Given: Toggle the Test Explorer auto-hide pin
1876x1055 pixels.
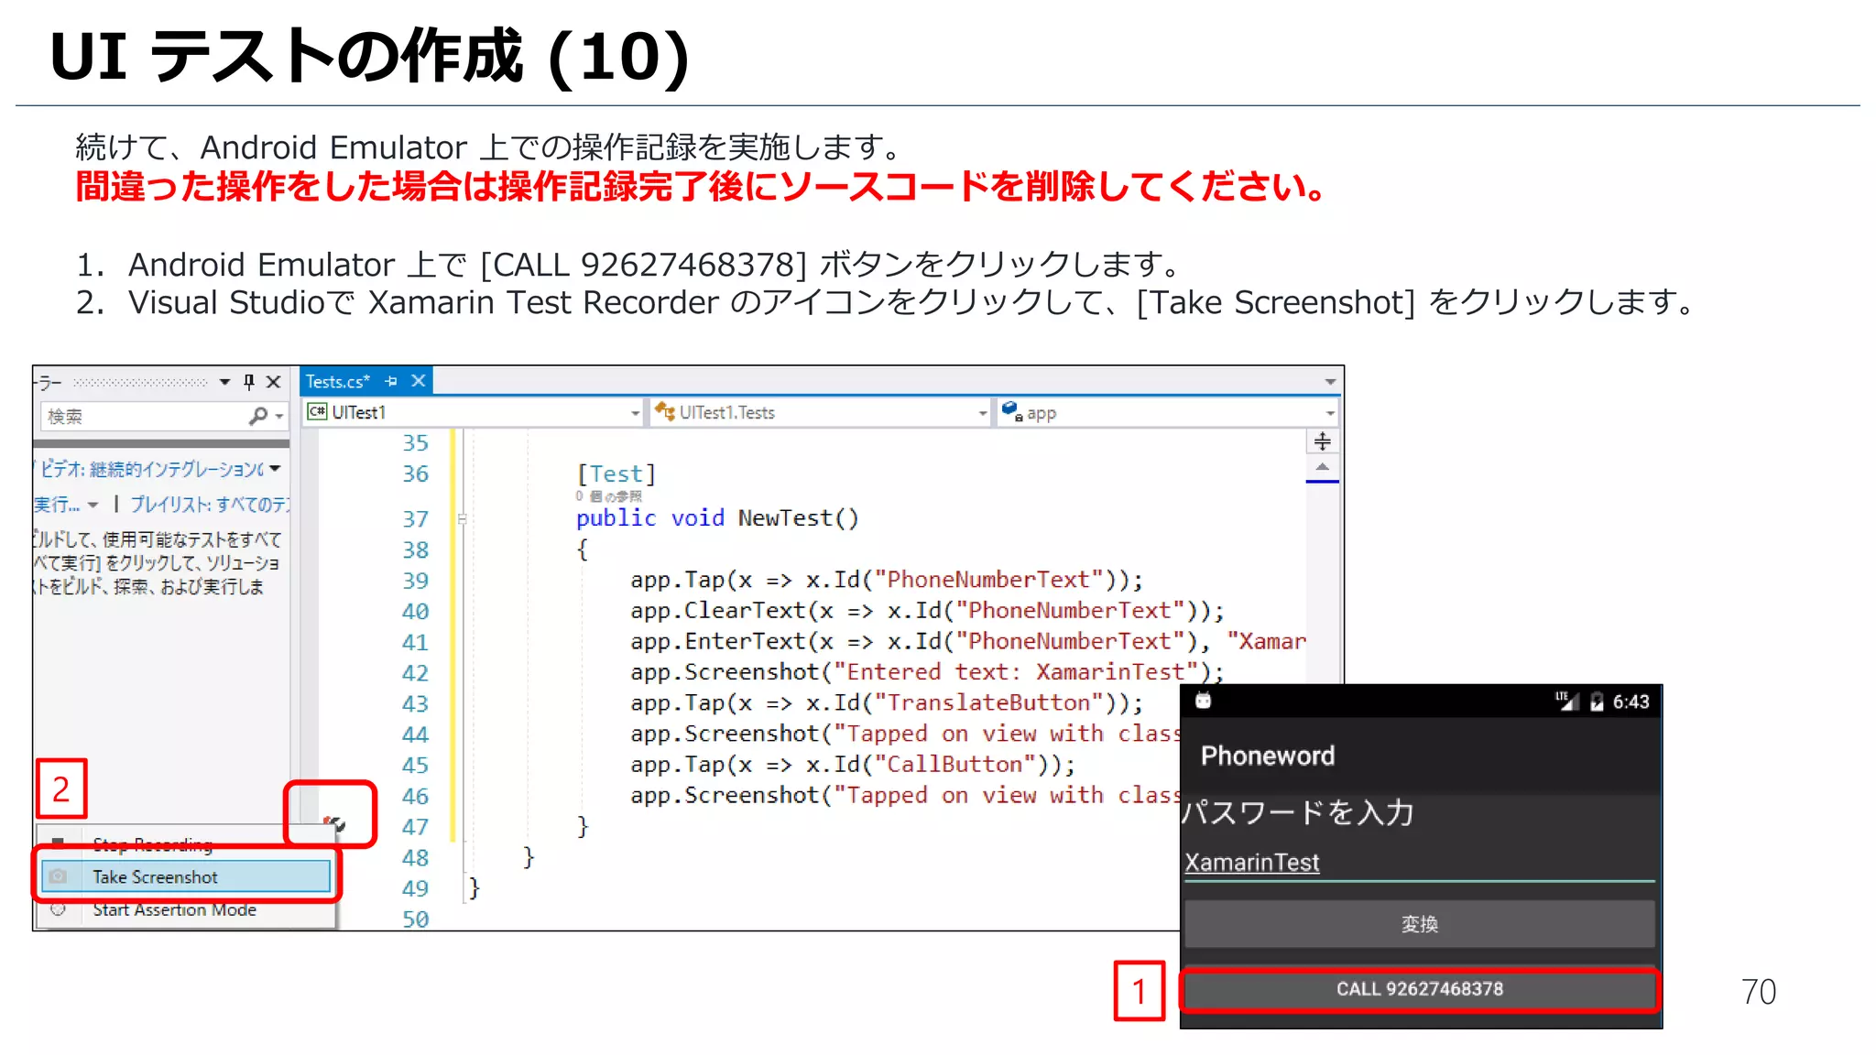Looking at the screenshot, I should pos(249,382).
